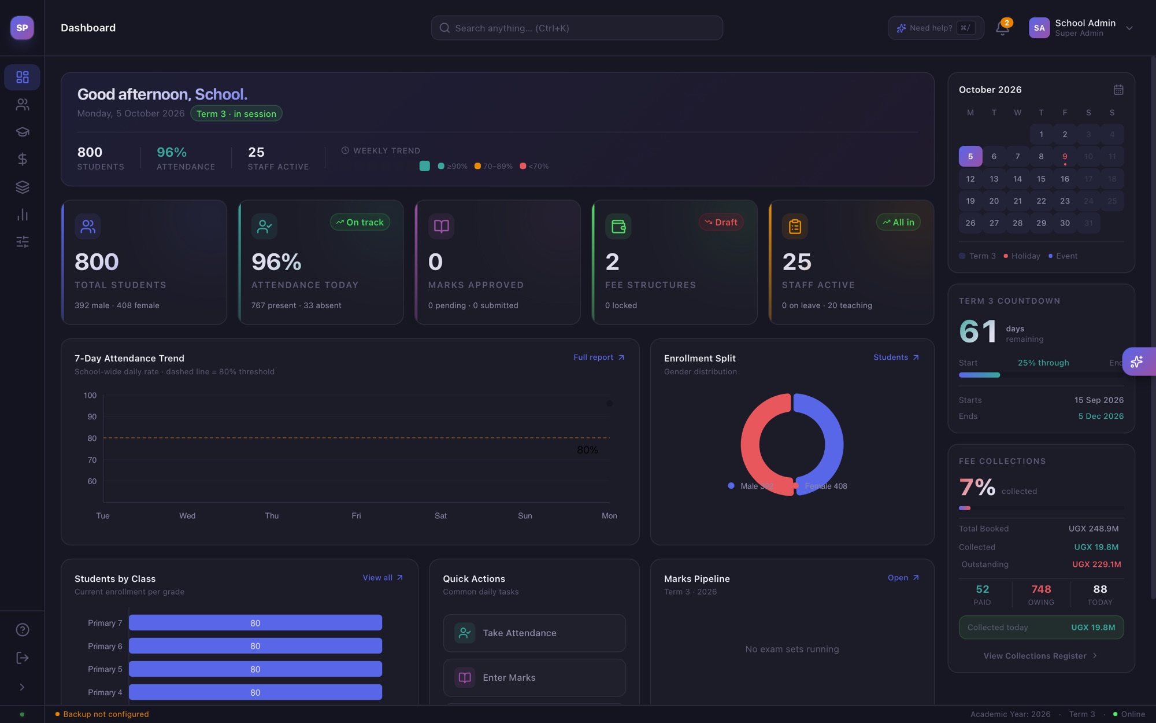The width and height of the screenshot is (1156, 723).
Task: Open the graduation cap academics icon
Action: (22, 132)
